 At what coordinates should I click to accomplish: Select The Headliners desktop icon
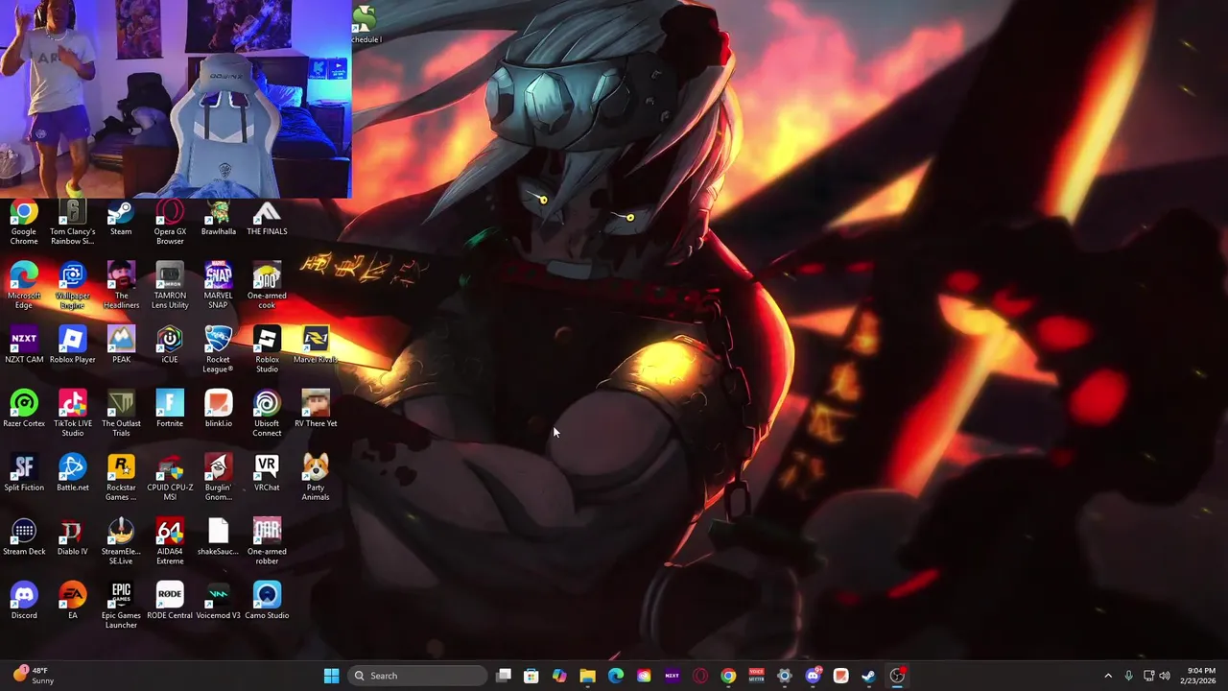click(x=121, y=286)
